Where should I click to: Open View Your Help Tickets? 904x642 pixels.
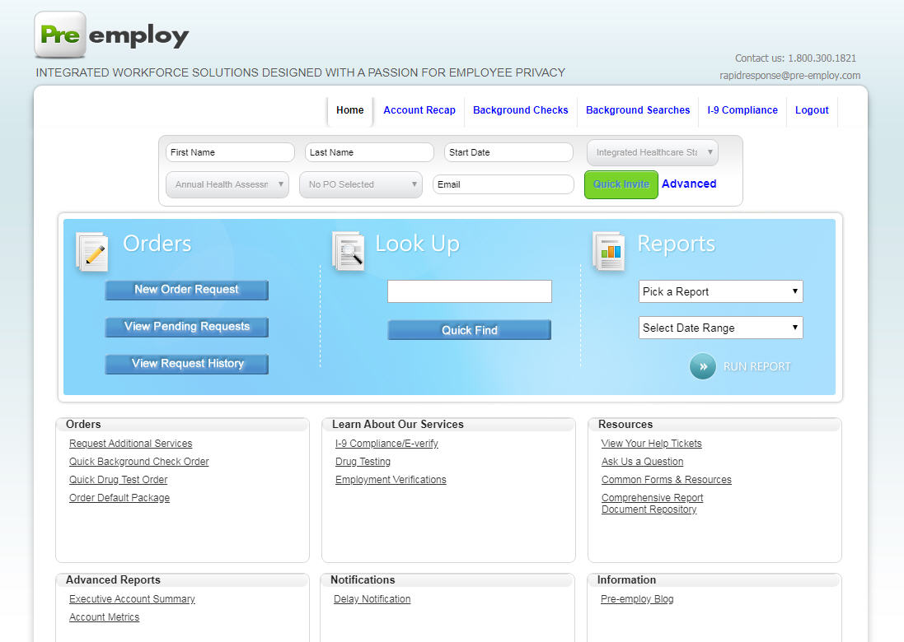click(x=651, y=443)
